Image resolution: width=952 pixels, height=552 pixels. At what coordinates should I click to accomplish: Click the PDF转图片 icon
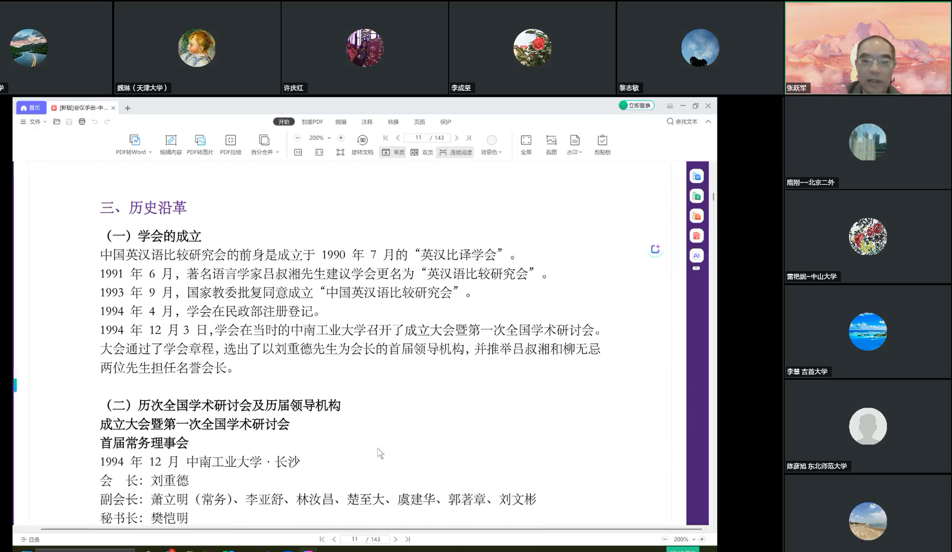200,140
